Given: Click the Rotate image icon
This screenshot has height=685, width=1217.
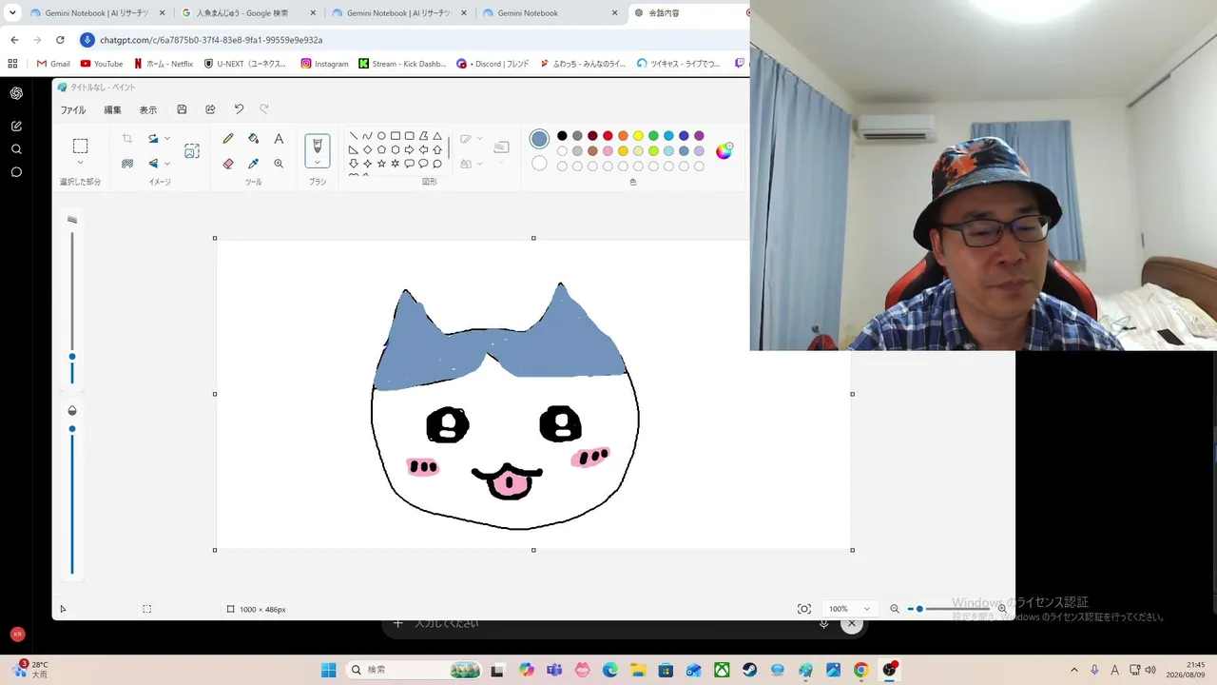Looking at the screenshot, I should point(152,139).
